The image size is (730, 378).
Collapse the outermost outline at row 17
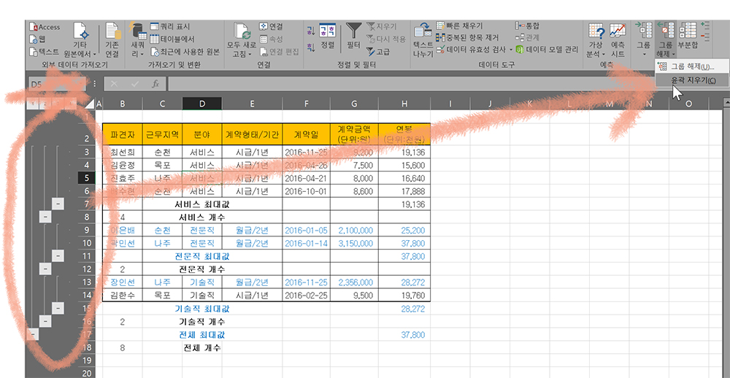[33, 333]
